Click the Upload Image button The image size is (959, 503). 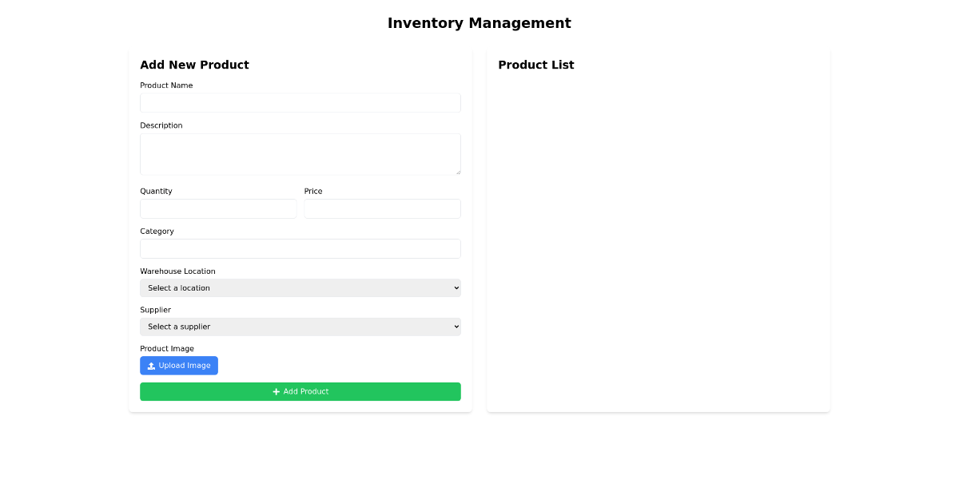pyautogui.click(x=179, y=365)
